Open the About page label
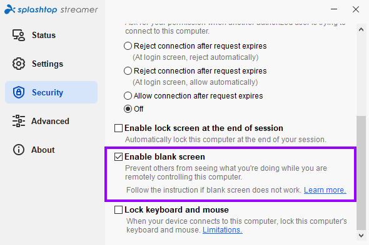 point(43,150)
